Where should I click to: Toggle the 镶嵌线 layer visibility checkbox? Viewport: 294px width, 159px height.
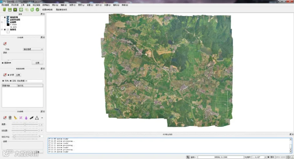pos(5,30)
